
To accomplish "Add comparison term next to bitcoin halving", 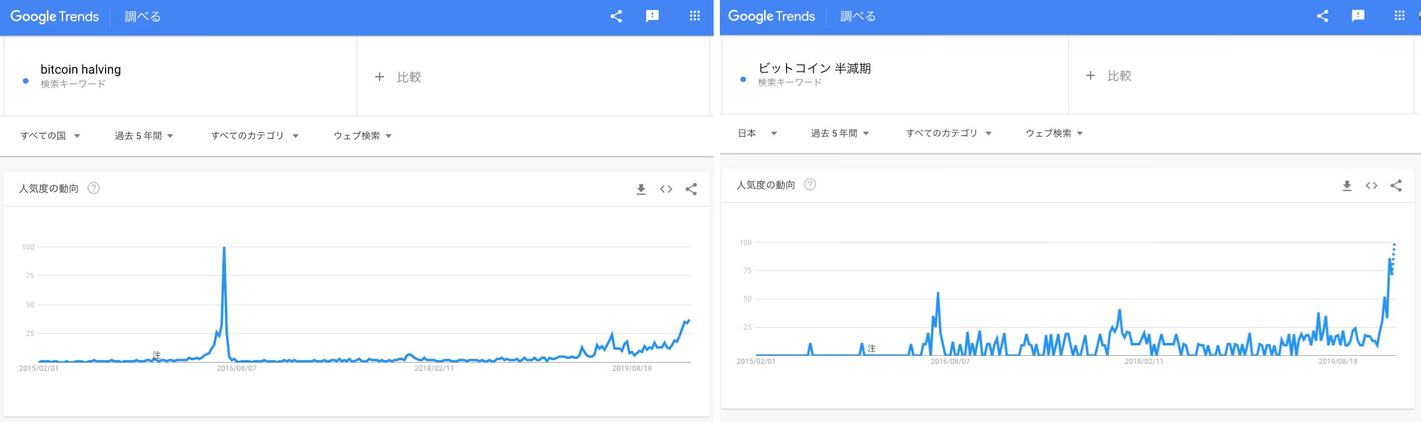I will (398, 77).
